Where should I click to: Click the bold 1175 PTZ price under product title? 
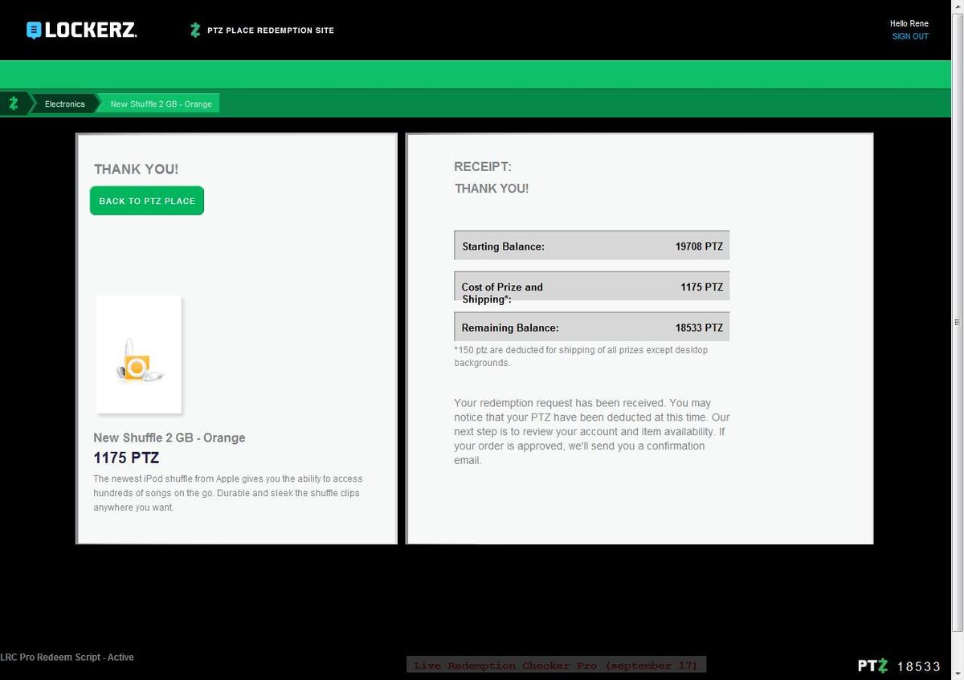126,458
